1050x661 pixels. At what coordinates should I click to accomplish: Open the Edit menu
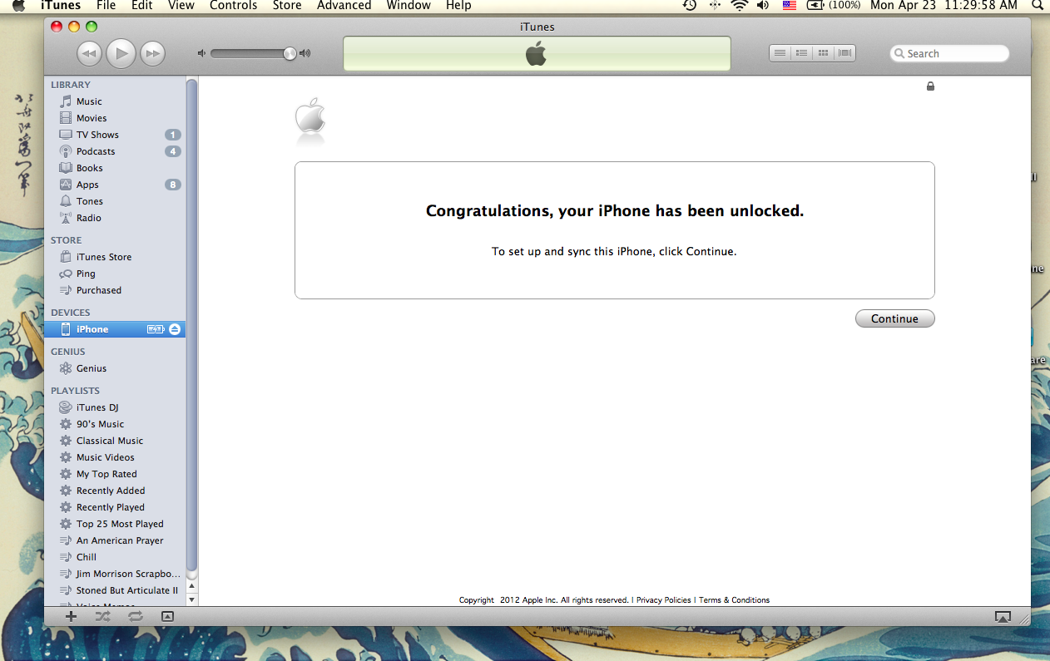[x=142, y=6]
